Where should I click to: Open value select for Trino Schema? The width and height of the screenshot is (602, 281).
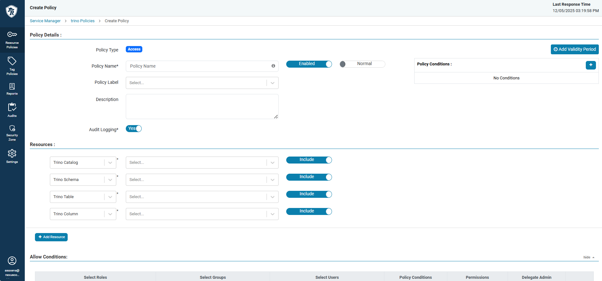pos(202,180)
